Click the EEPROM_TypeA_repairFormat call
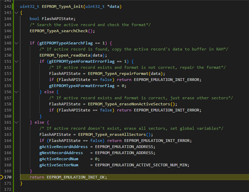This screenshot has height=192, width=249. [x=118, y=74]
